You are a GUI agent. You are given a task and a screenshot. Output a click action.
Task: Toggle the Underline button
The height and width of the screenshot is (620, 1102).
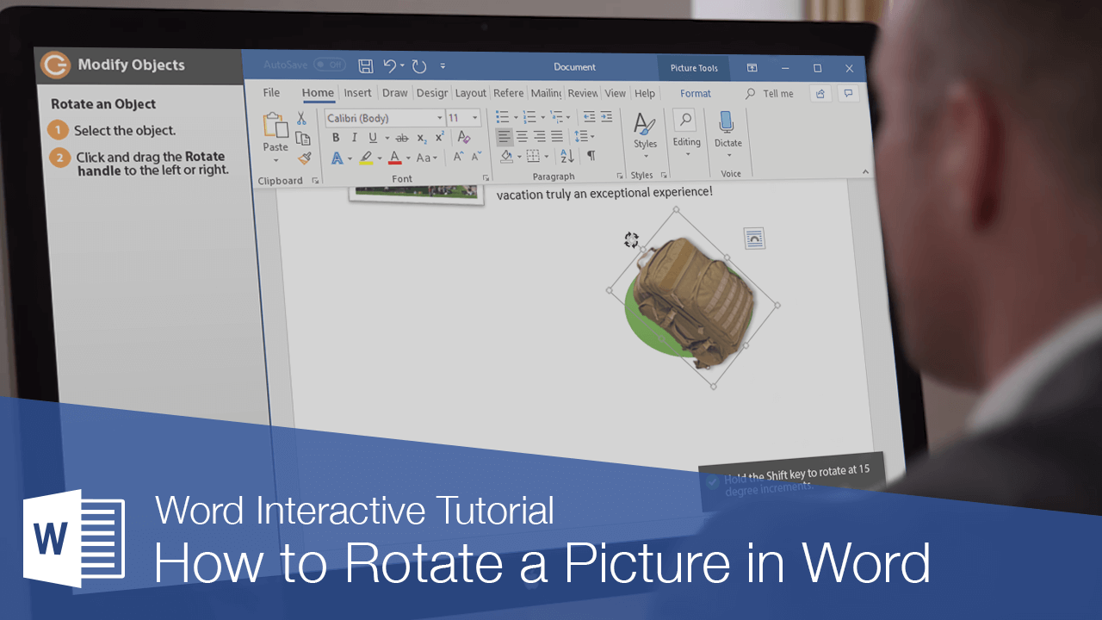click(372, 137)
